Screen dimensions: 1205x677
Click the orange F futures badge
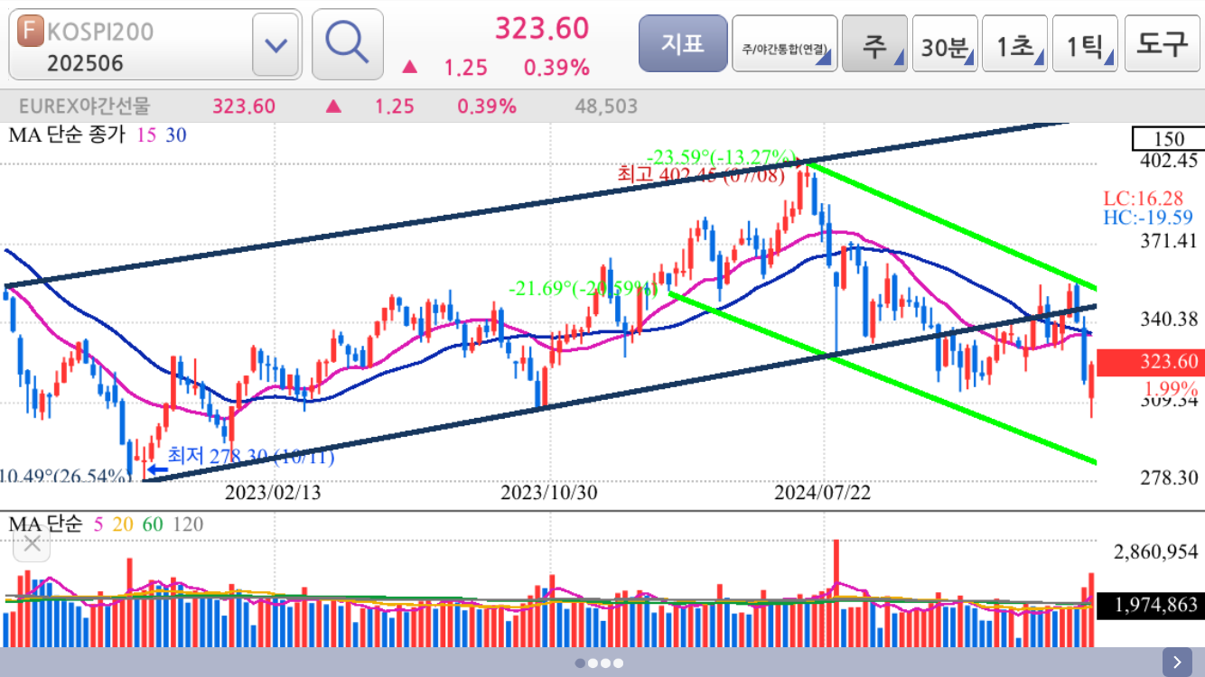(31, 31)
